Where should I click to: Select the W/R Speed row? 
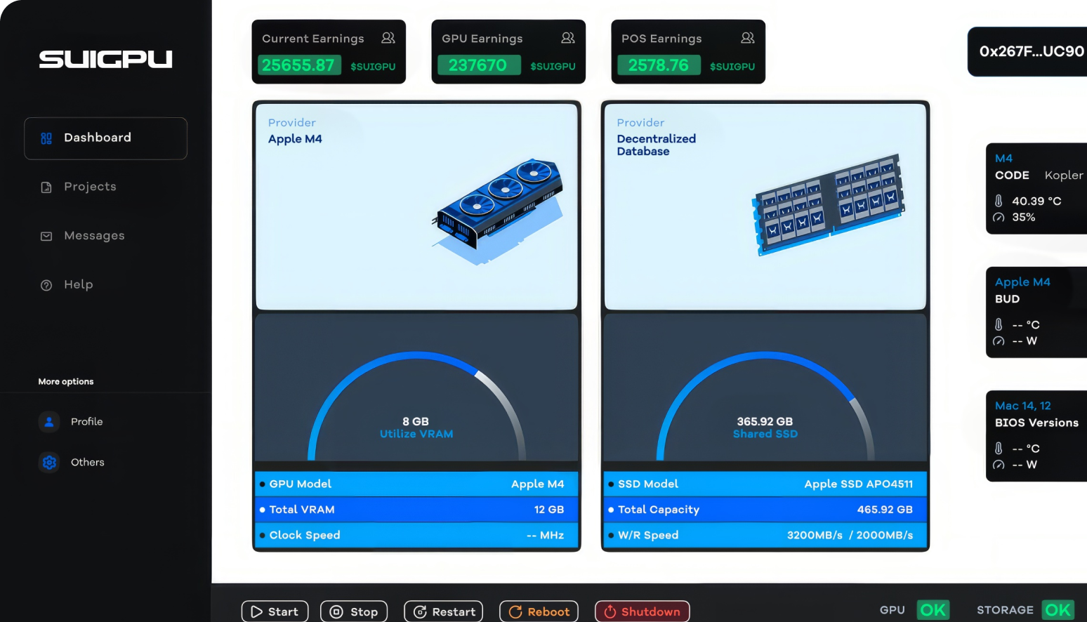coord(765,536)
